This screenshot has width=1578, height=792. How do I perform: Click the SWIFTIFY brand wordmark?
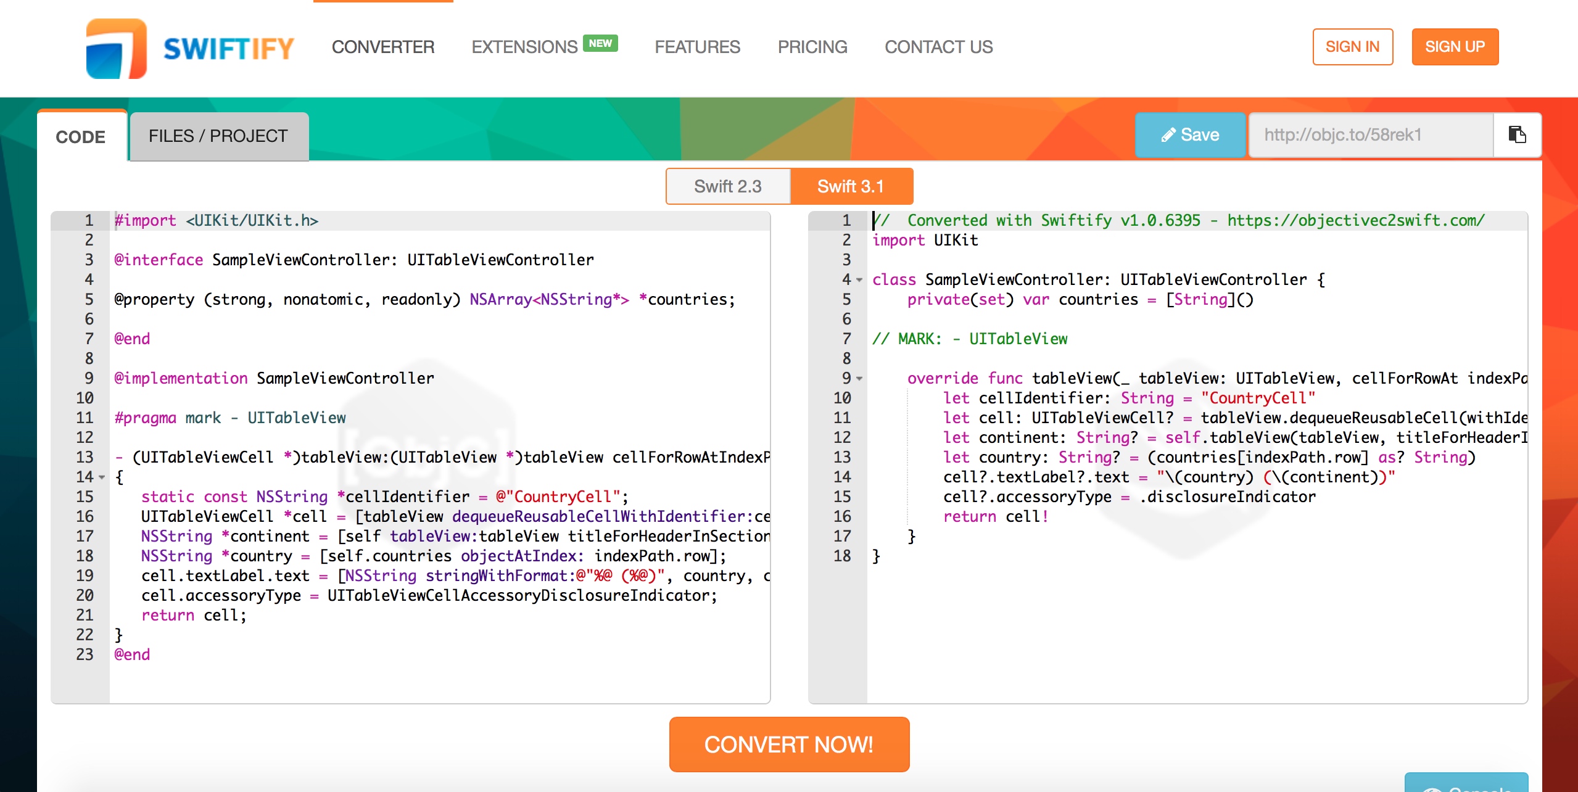point(229,48)
